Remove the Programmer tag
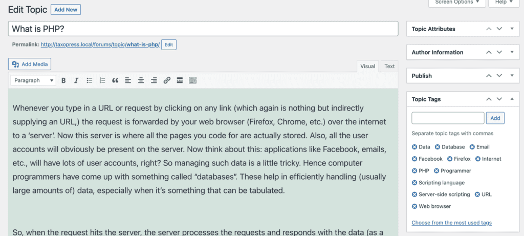The height and width of the screenshot is (236, 524). click(436, 171)
